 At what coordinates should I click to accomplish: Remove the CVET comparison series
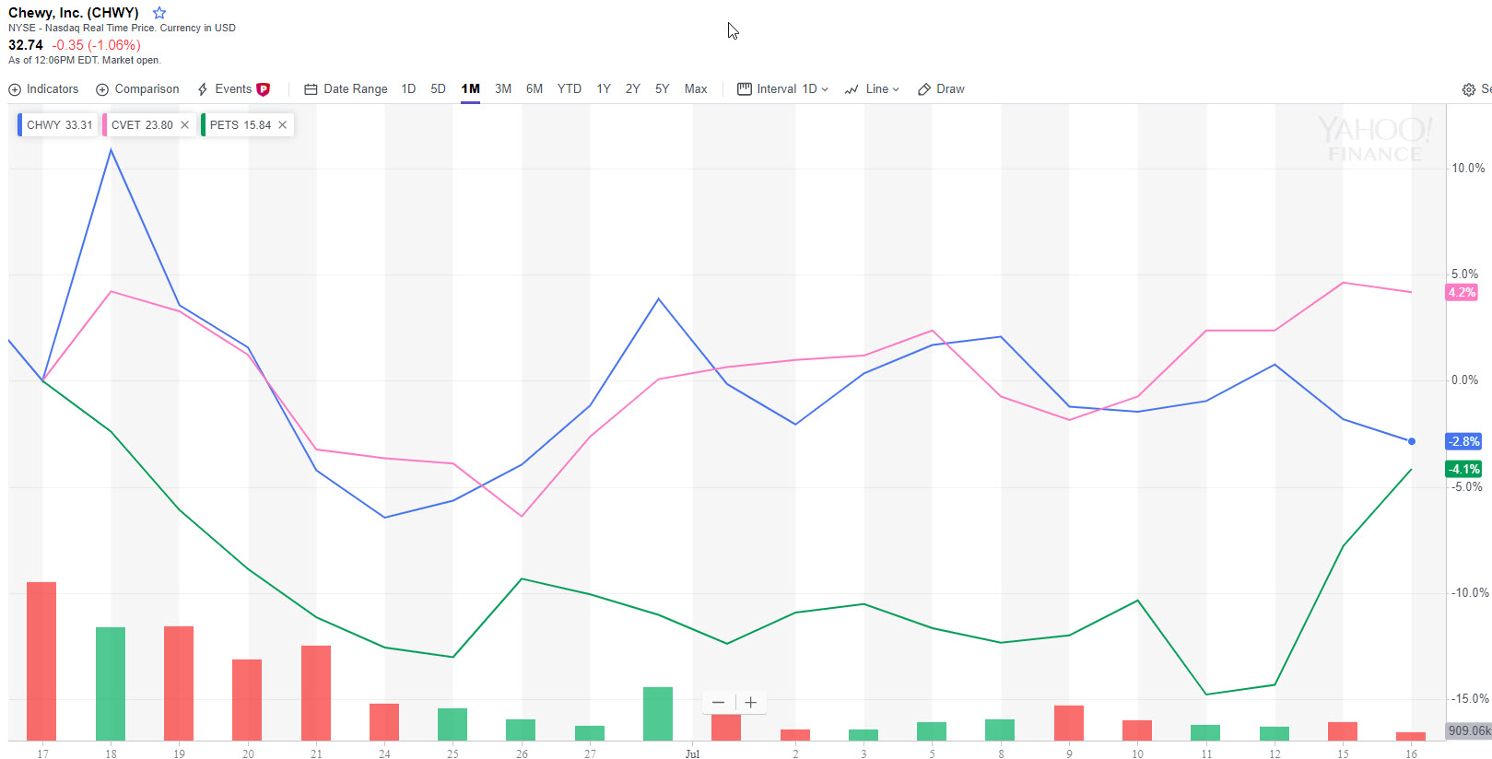coord(184,125)
